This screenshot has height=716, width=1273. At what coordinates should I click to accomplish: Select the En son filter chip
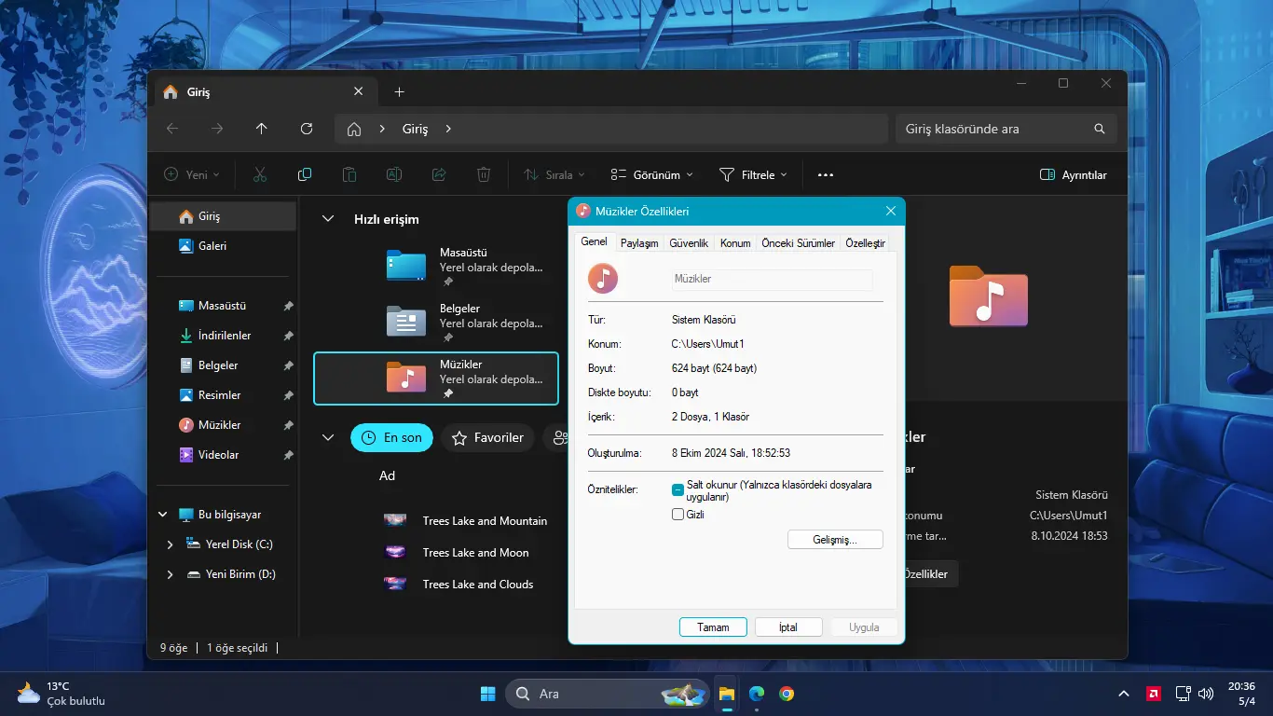(391, 437)
